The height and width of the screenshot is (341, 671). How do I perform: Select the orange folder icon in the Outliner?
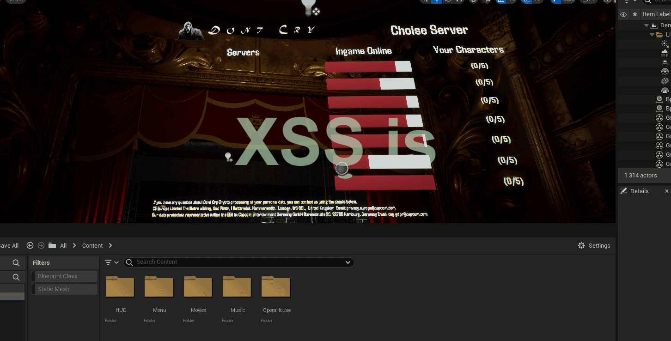click(659, 35)
